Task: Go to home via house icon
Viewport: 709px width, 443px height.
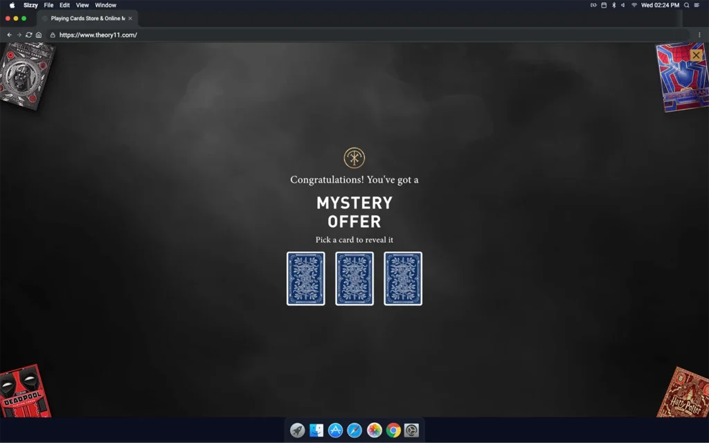Action: point(39,35)
